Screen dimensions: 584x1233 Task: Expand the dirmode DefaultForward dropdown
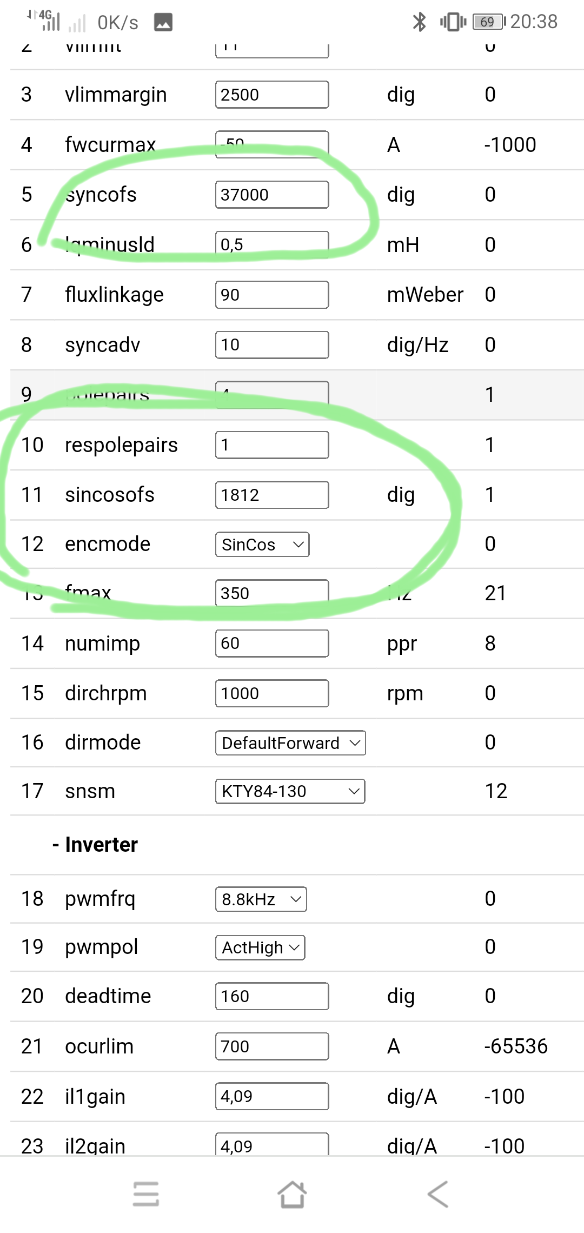(290, 743)
